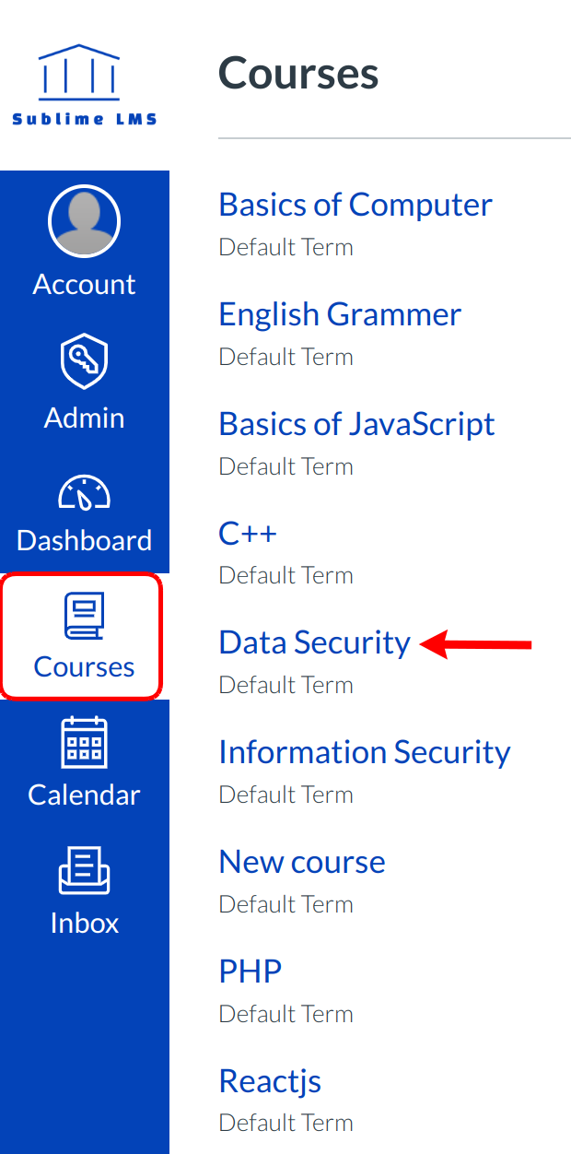
Task: Open the Dashboard speedometer icon
Action: click(x=84, y=492)
